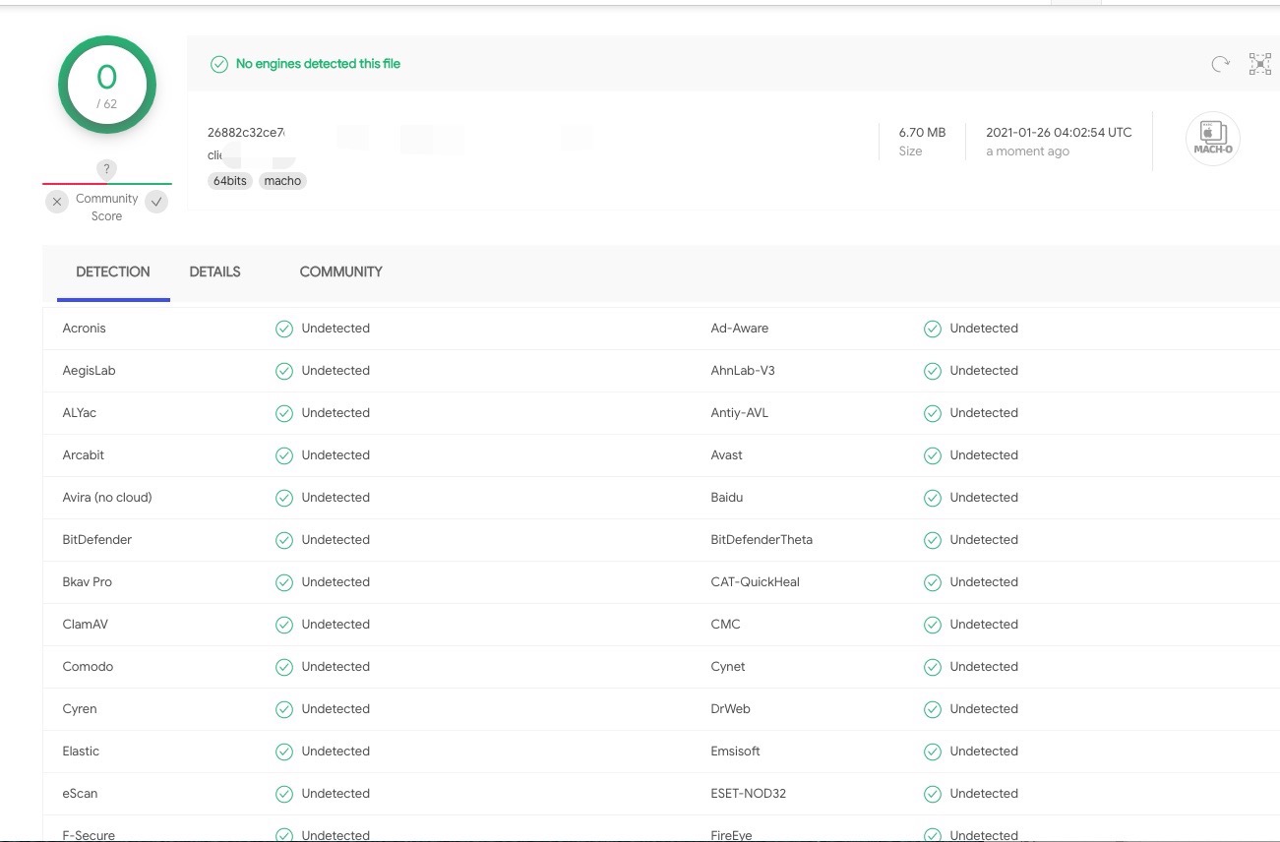The height and width of the screenshot is (842, 1280).
Task: Select the DrWeb engine name
Action: (730, 709)
